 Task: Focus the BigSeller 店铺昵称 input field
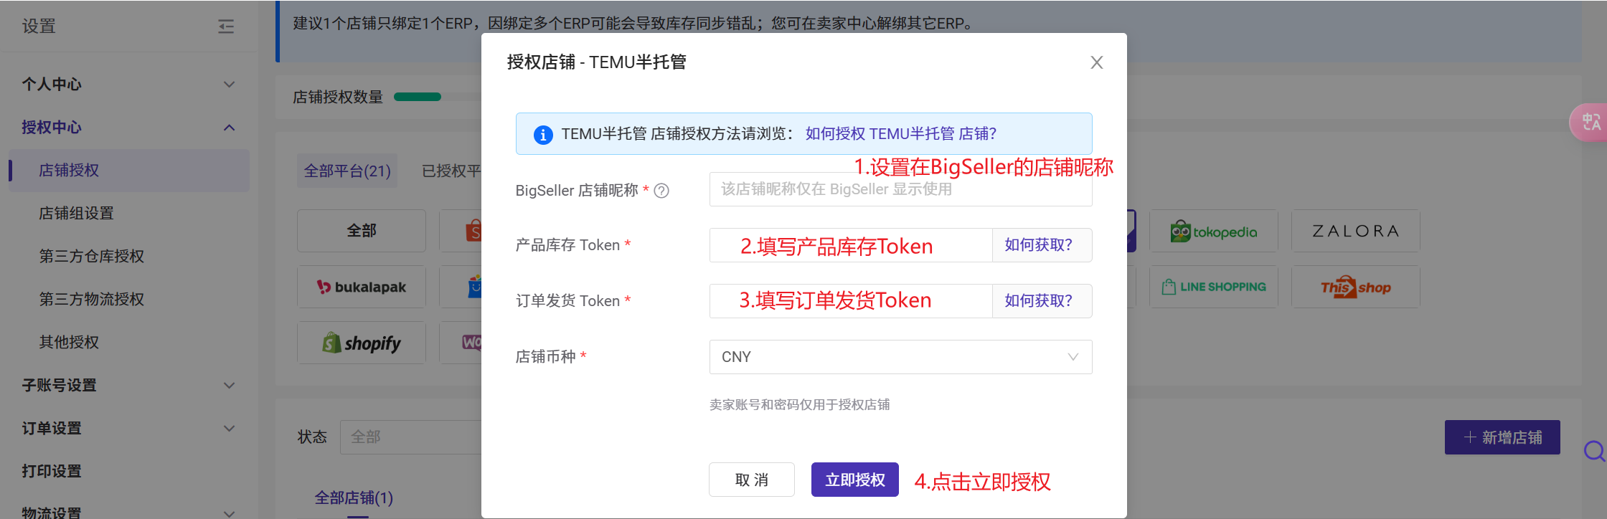(900, 189)
